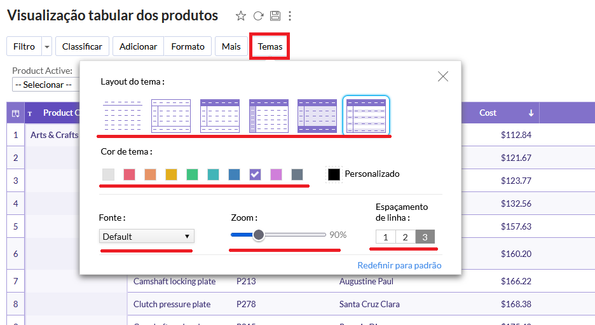Click the Formato button
Viewport: 595px width, 325px height.
pos(188,46)
